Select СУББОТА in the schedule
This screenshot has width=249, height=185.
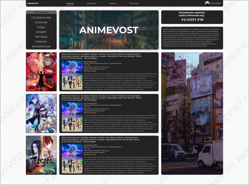point(41,42)
